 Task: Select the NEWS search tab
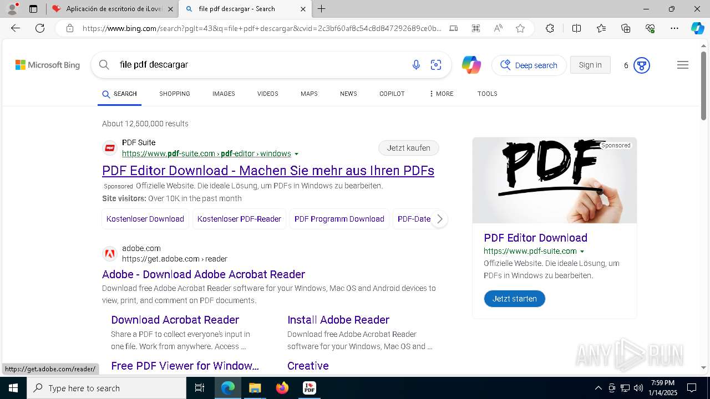[x=348, y=94]
